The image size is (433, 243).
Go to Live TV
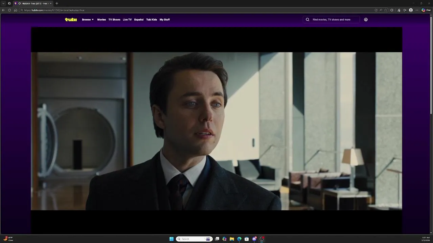pos(127,20)
